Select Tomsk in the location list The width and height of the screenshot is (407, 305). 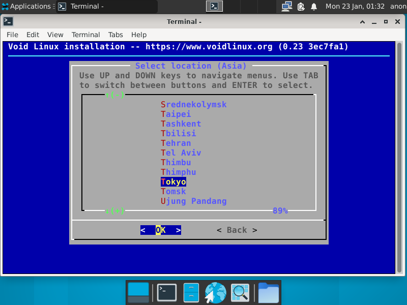173,192
